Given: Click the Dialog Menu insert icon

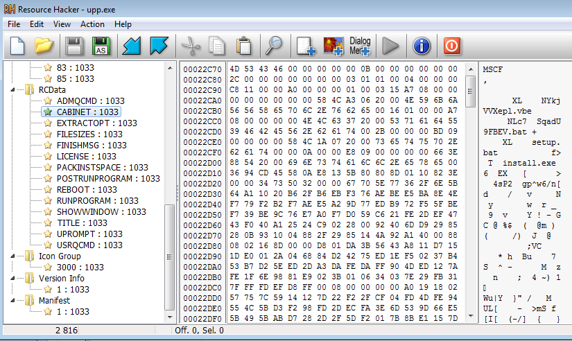Looking at the screenshot, I should (x=360, y=46).
